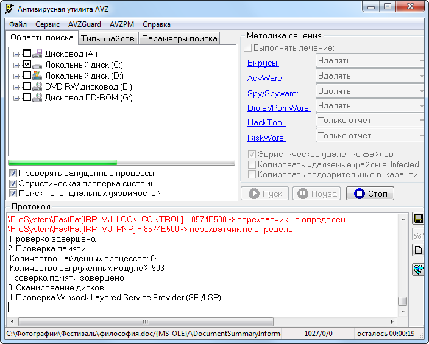Click the Пуск start button

(264, 194)
